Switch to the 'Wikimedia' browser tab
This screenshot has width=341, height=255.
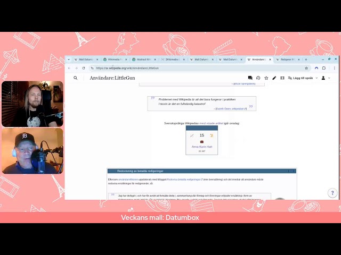(x=113, y=59)
